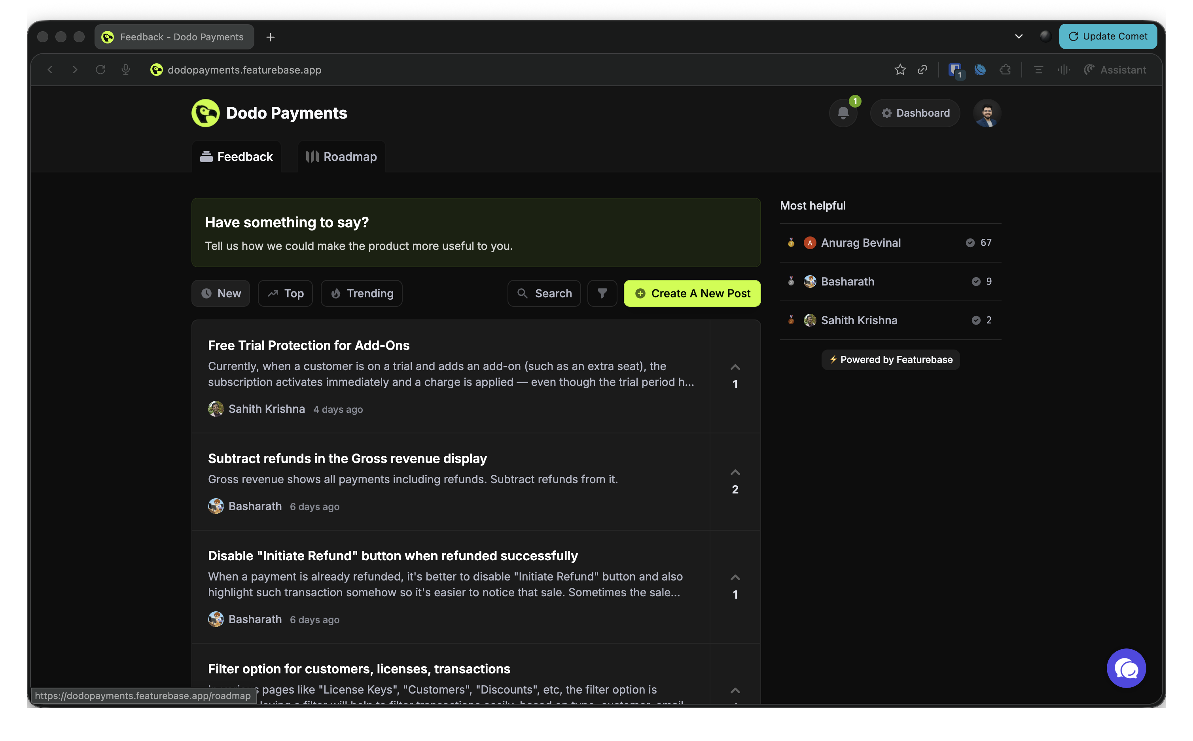This screenshot has height=741, width=1193.
Task: Copy the page link via the link icon
Action: [x=922, y=70]
